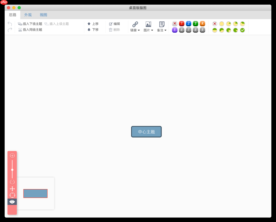Click the undo arrow icon

coord(10,24)
